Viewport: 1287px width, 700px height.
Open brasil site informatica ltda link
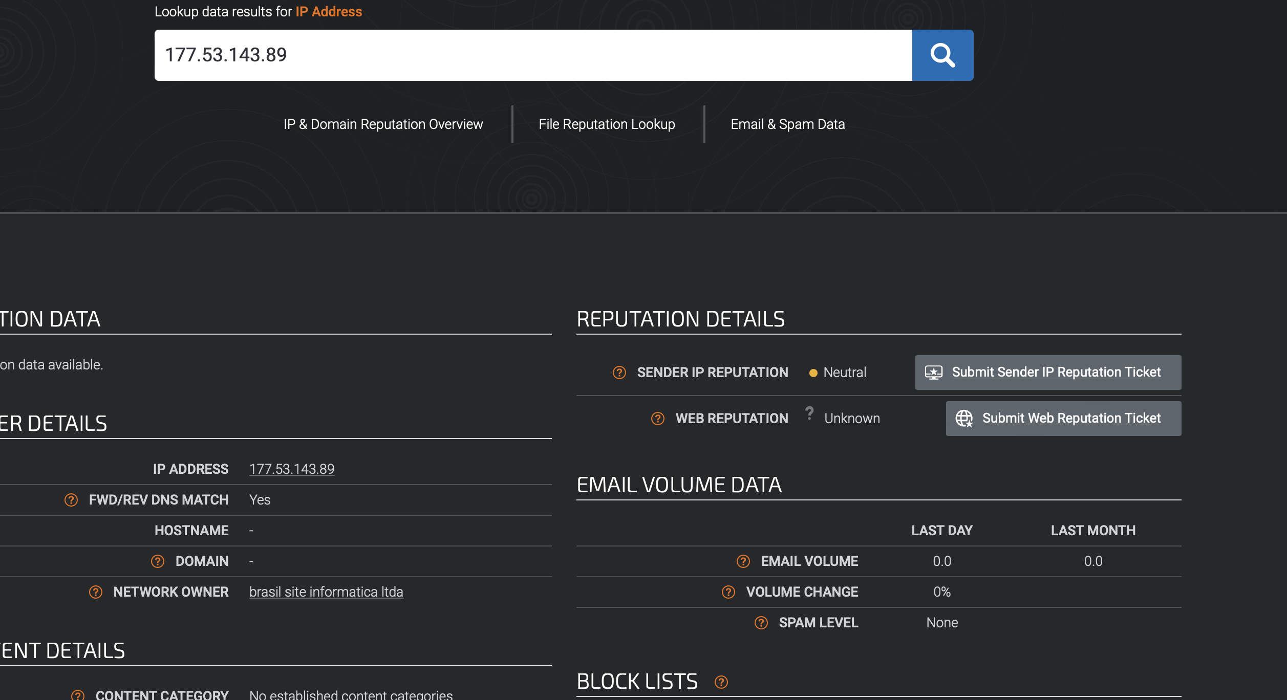coord(326,592)
